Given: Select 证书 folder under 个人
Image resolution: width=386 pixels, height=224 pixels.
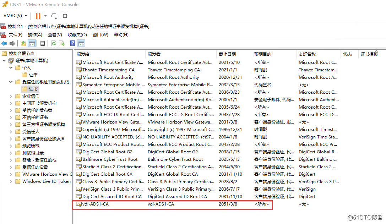Looking at the screenshot, I should 33,75.
